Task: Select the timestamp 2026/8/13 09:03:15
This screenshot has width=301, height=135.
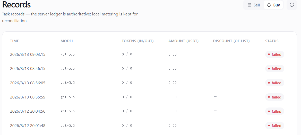Action: [x=28, y=55]
